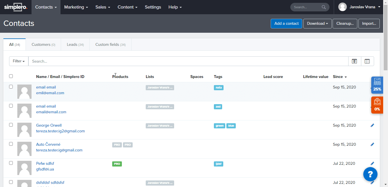Edit Pefw sdfsf with the pencil icon

pyautogui.click(x=372, y=163)
